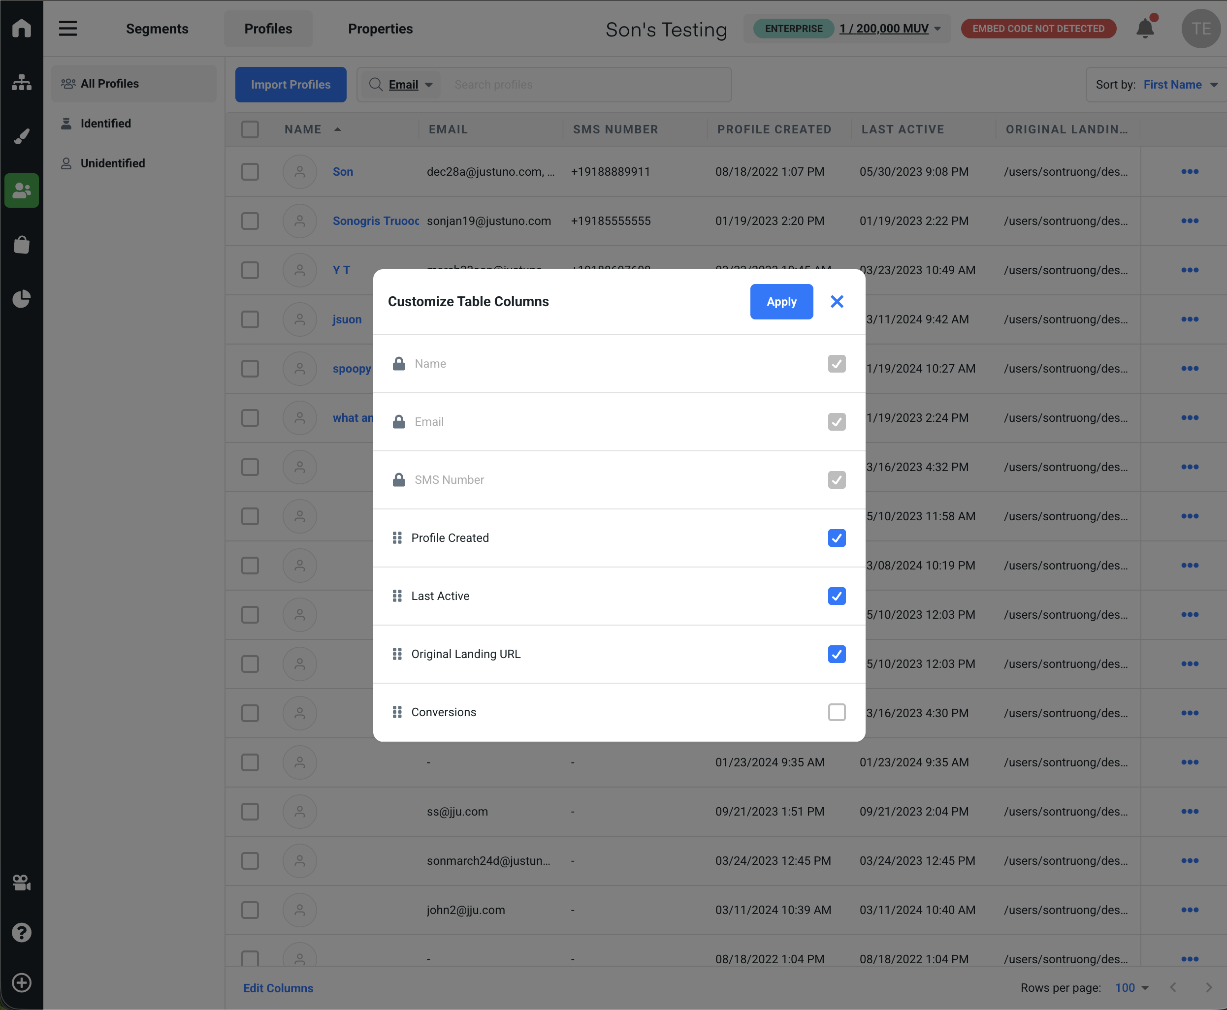This screenshot has height=1010, width=1227.
Task: Select All Profiles in the side list
Action: pyautogui.click(x=134, y=84)
